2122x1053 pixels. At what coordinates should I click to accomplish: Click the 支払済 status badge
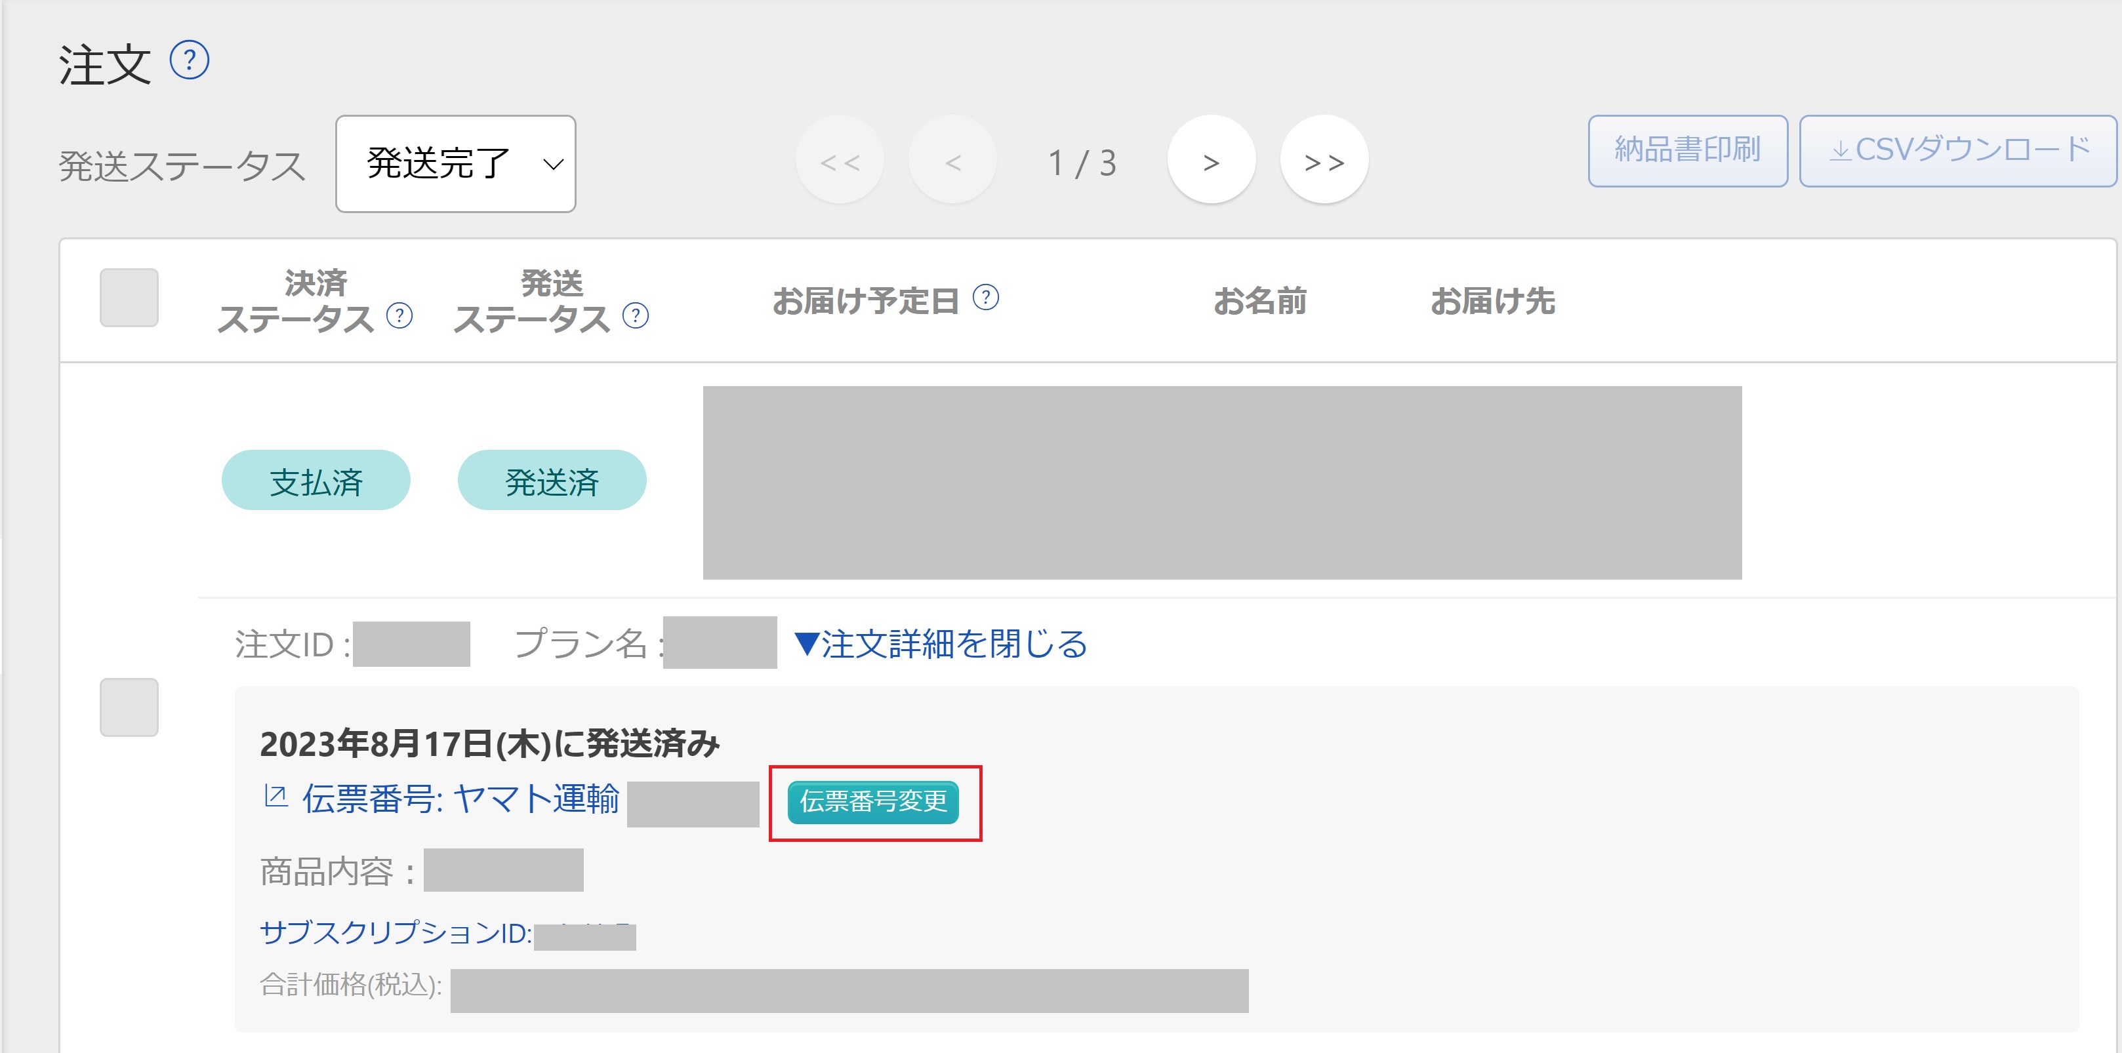click(x=316, y=481)
